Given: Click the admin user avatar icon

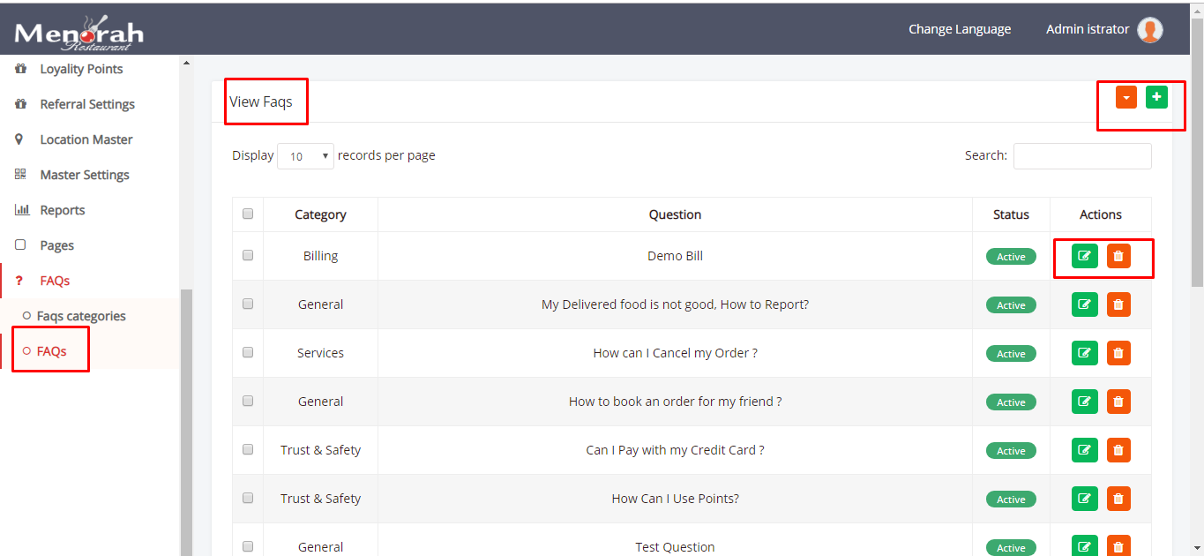Looking at the screenshot, I should (x=1149, y=30).
